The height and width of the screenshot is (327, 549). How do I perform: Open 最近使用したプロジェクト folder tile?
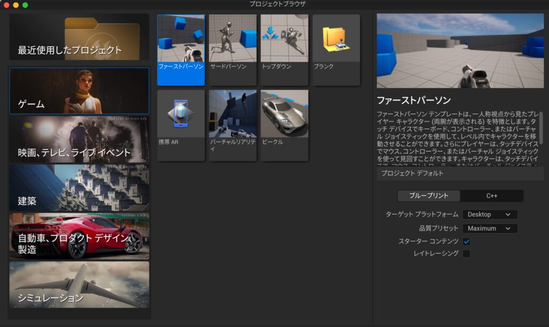(79, 37)
